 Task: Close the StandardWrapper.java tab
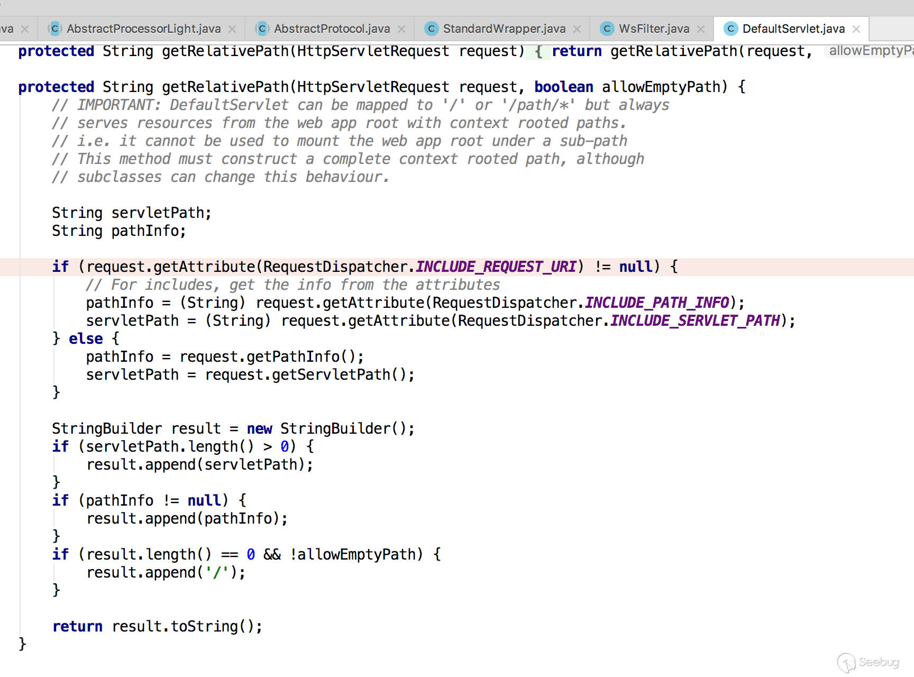coord(577,29)
